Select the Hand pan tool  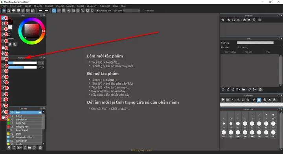click(3, 117)
